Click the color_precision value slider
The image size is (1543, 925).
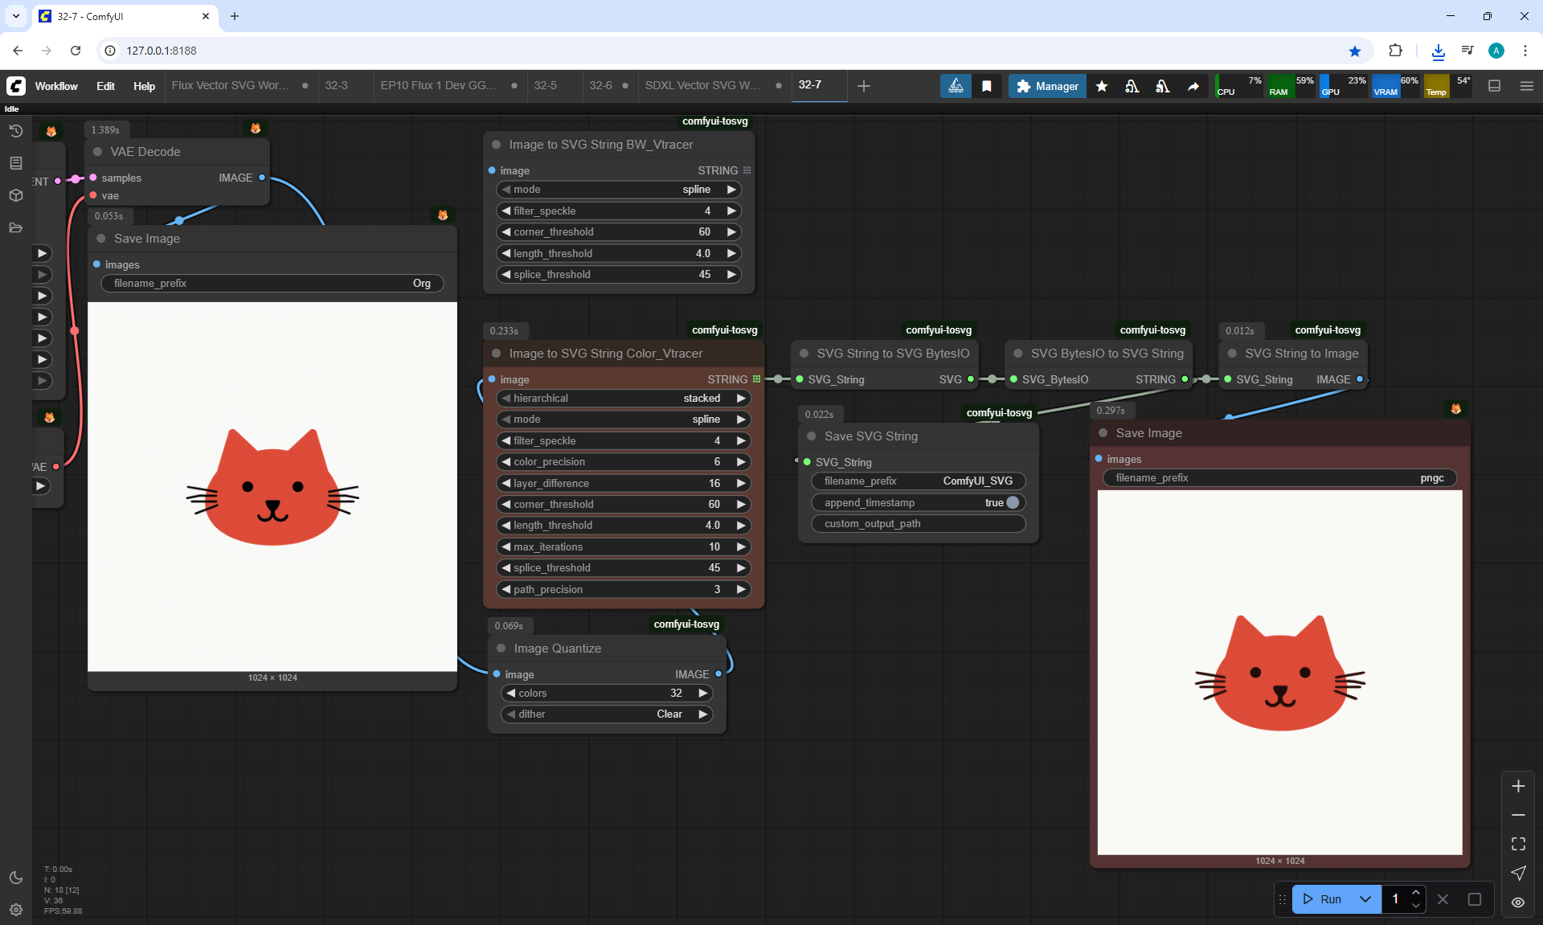tap(624, 461)
